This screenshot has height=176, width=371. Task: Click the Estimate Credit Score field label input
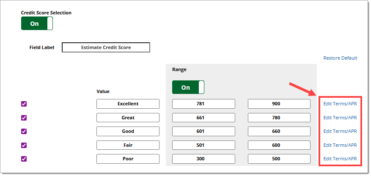pos(106,47)
